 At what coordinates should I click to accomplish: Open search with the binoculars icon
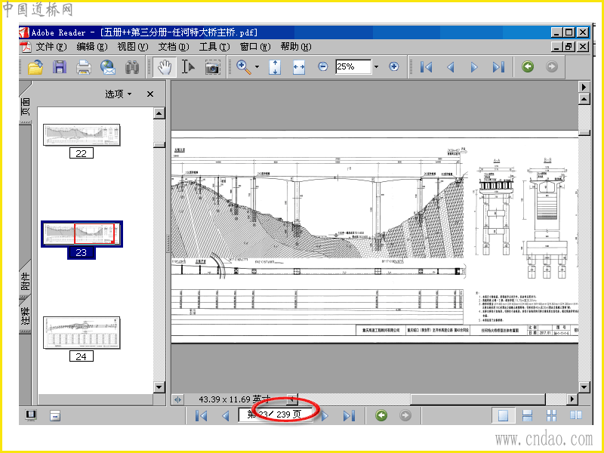132,67
